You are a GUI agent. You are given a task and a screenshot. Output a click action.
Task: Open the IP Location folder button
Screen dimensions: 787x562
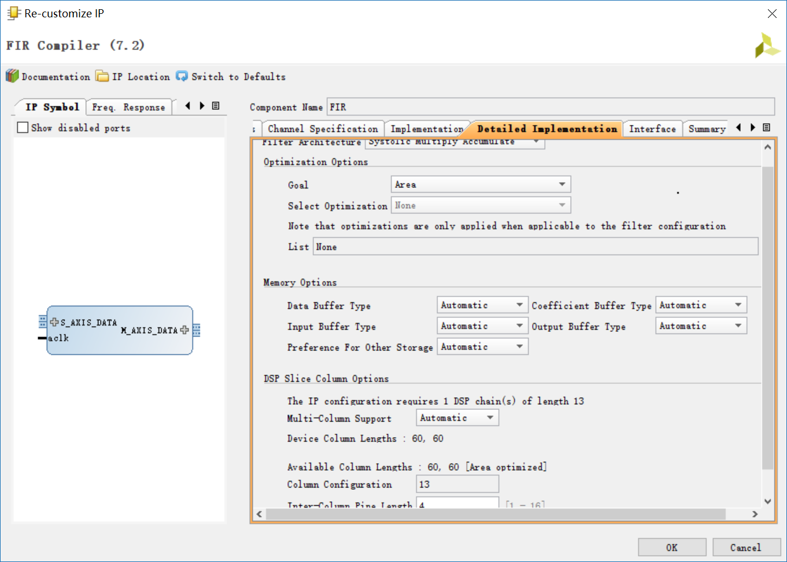tap(133, 76)
